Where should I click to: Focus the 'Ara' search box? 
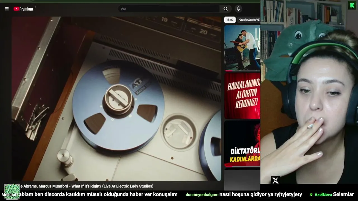point(169,9)
